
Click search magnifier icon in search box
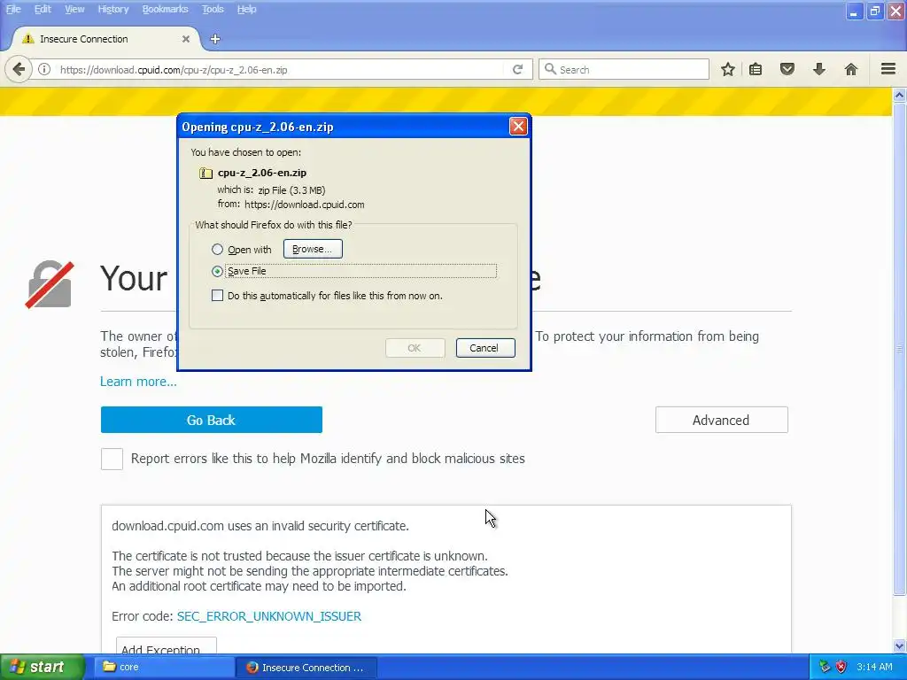(550, 69)
